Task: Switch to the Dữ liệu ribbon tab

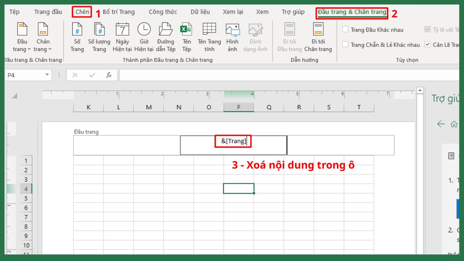Action: (x=200, y=12)
